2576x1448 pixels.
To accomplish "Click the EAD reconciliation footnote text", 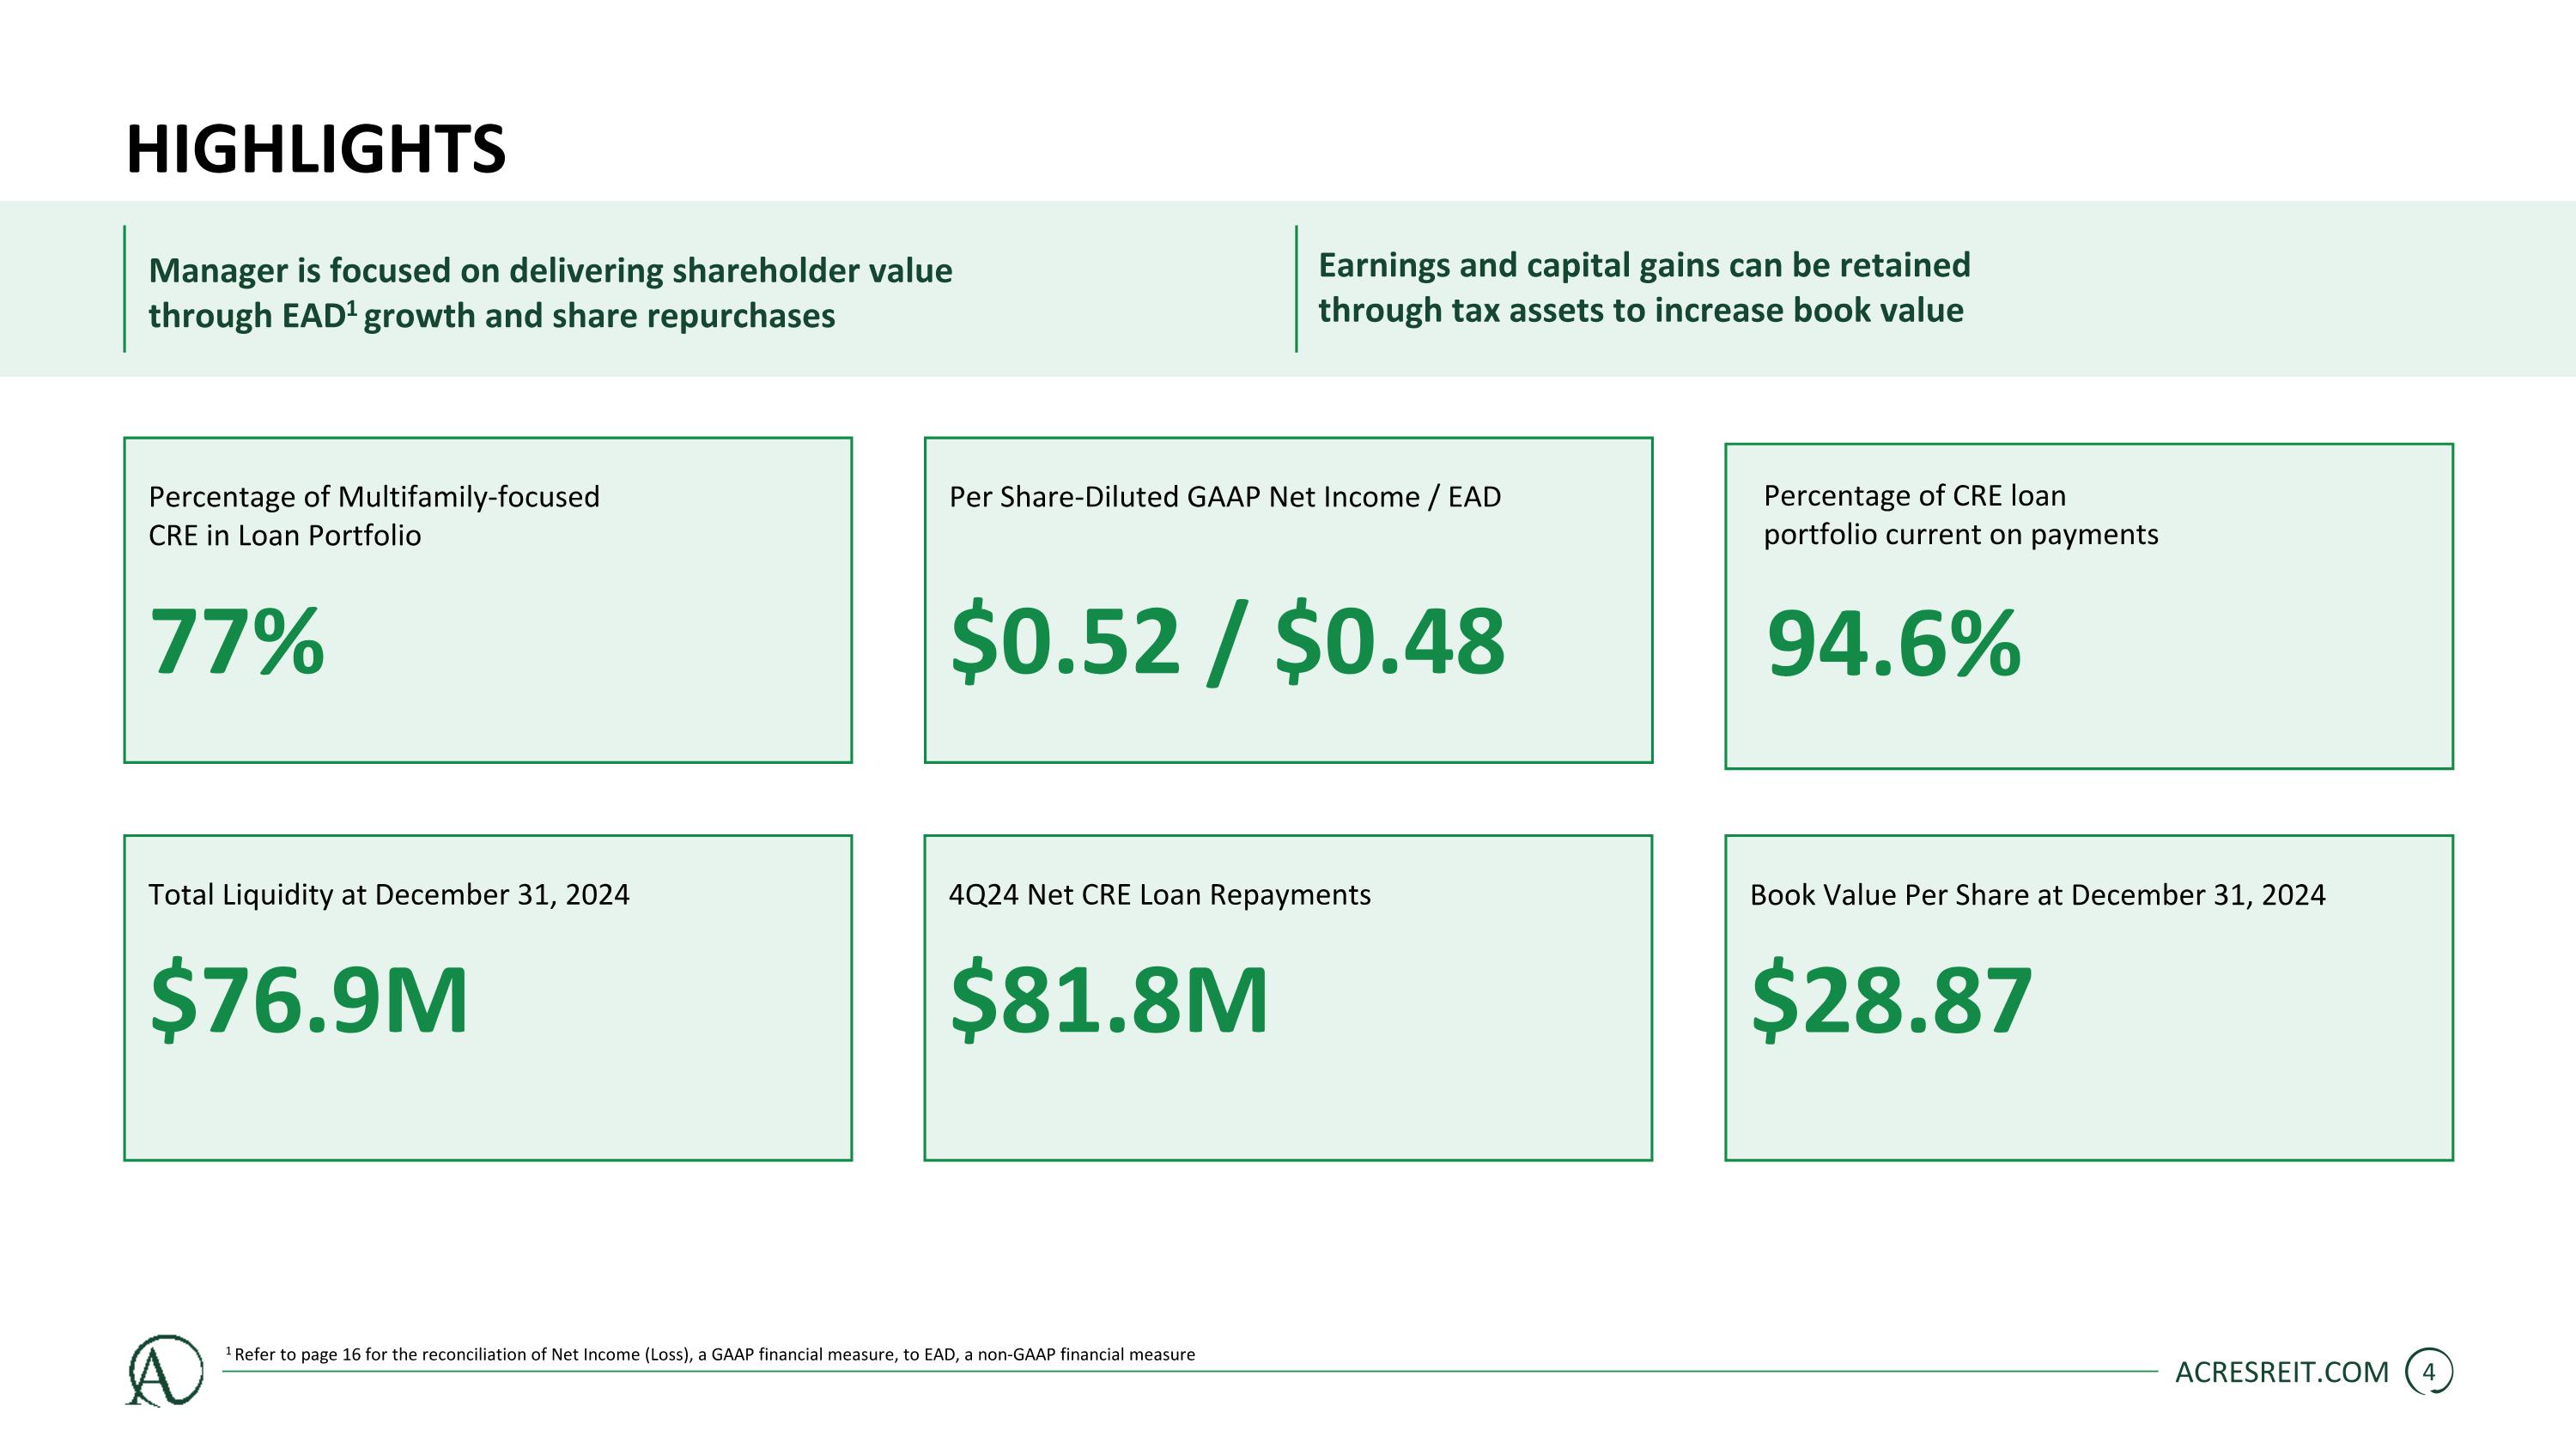I will (714, 1354).
